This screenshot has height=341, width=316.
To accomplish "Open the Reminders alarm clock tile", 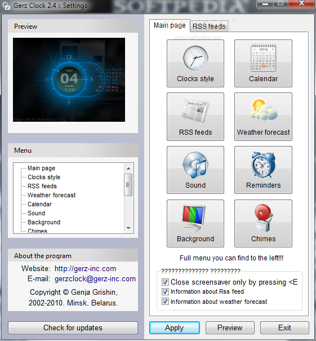I will pyautogui.click(x=263, y=170).
